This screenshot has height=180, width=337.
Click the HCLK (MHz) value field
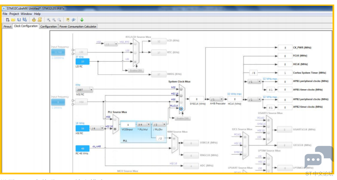pyautogui.click(x=235, y=99)
